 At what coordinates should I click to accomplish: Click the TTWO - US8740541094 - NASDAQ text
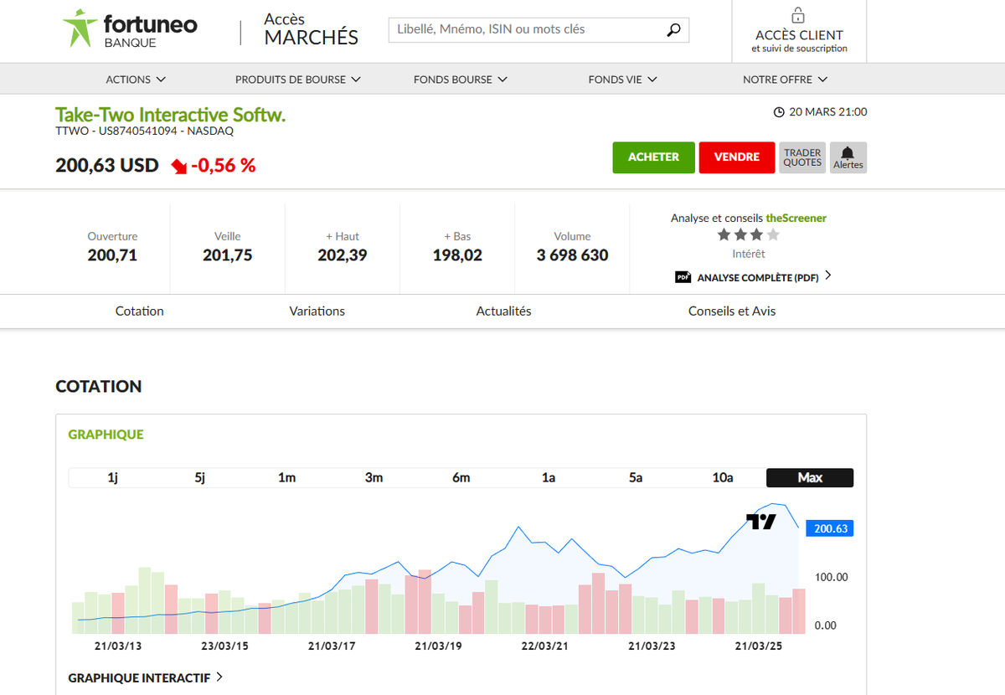pyautogui.click(x=144, y=131)
